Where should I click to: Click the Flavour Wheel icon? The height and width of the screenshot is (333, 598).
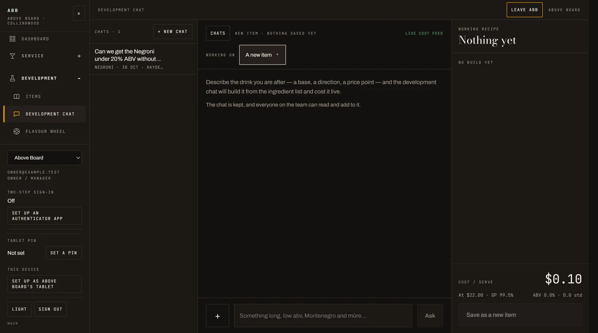(x=16, y=132)
